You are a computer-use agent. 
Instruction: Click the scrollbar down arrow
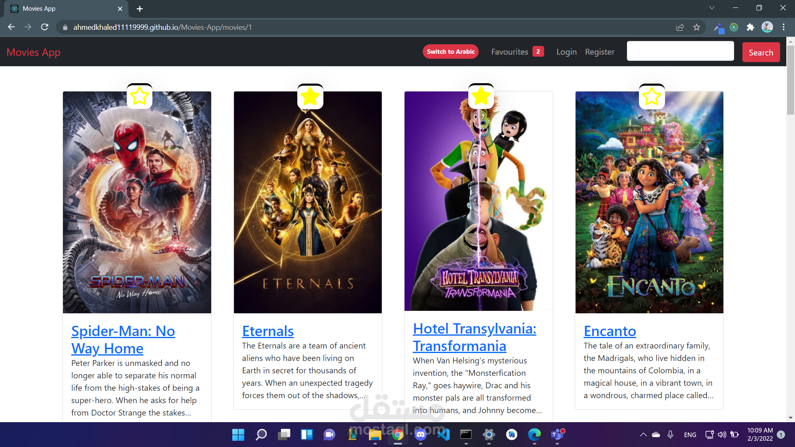coord(790,418)
